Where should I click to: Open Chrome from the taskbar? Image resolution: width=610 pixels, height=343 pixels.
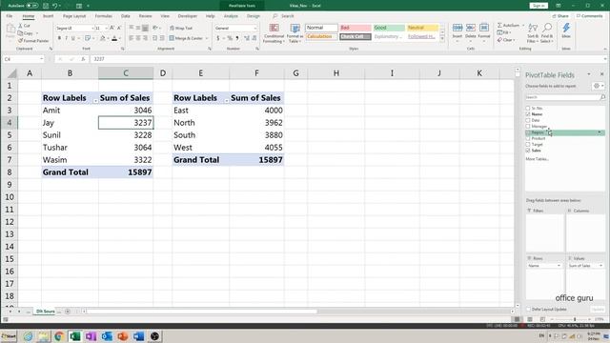click(x=59, y=336)
